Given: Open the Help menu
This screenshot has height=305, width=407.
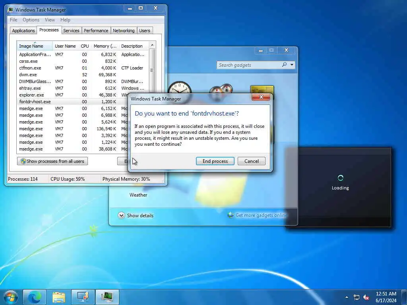Looking at the screenshot, I should tap(65, 20).
